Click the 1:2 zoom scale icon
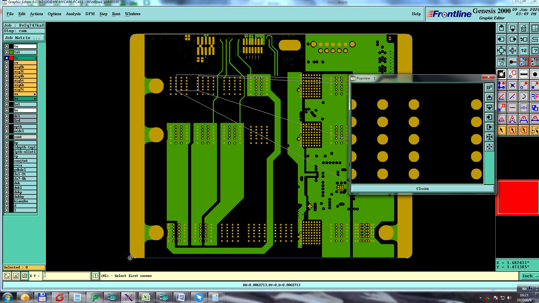 (x=524, y=51)
